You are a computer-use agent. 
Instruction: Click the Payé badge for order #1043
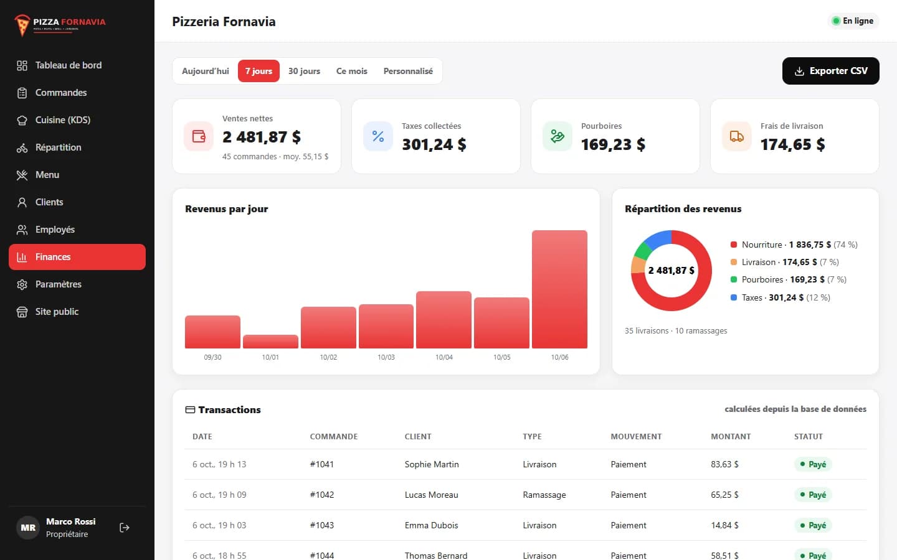813,525
